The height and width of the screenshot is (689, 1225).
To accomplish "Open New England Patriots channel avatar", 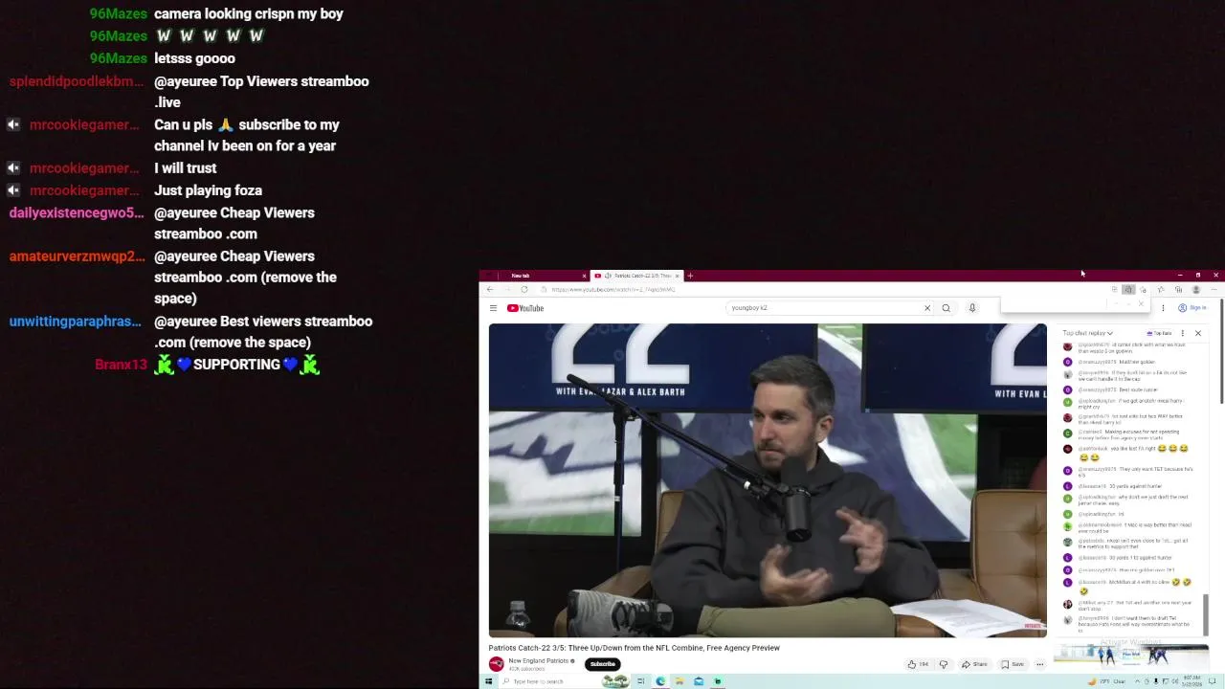I will pyautogui.click(x=496, y=664).
